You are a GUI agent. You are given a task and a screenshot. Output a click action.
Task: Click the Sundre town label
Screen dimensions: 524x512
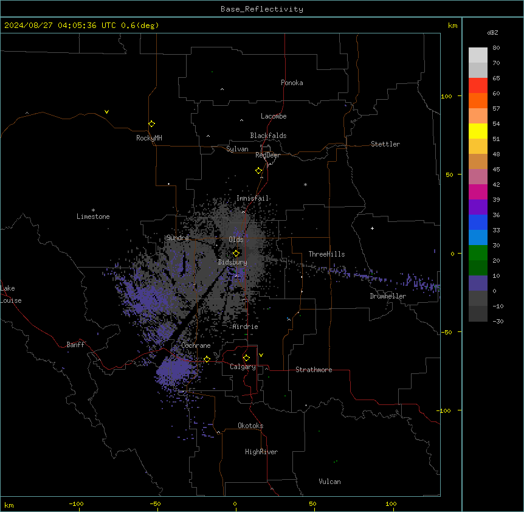pyautogui.click(x=178, y=238)
